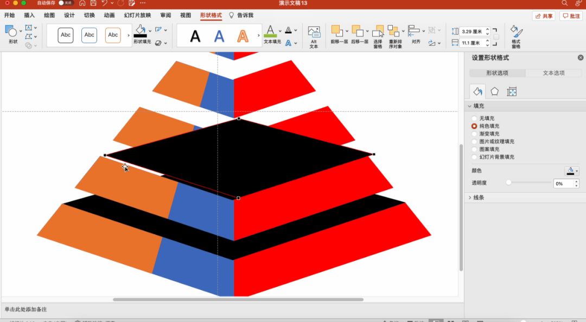Click the Shape Effects icon
The width and height of the screenshot is (586, 322).
coord(158,43)
